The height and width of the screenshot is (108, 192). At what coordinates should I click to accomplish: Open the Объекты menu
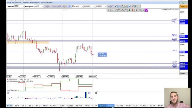(25, 3)
